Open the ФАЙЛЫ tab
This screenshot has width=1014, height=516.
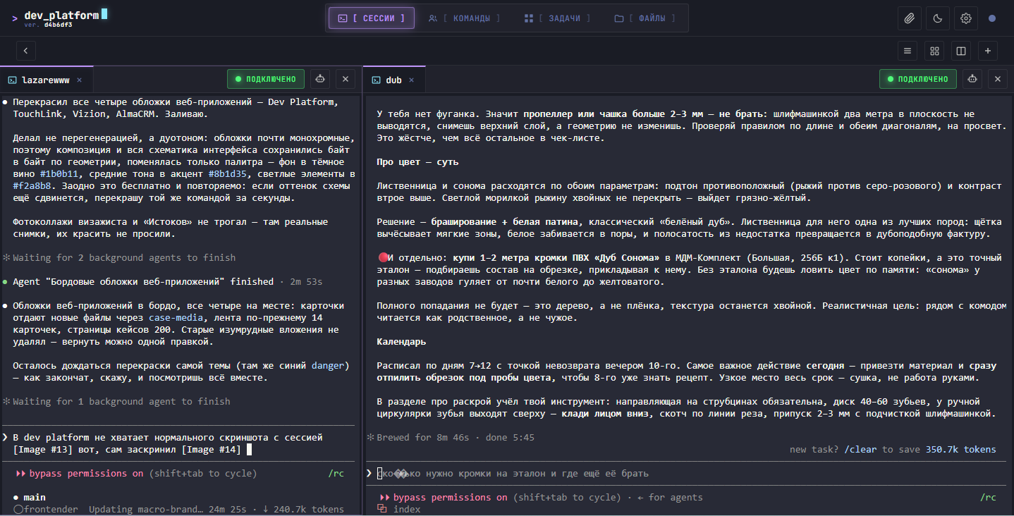tap(645, 18)
